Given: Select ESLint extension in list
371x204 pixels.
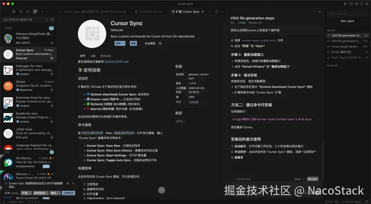Looking at the screenshot, I should (28, 86).
